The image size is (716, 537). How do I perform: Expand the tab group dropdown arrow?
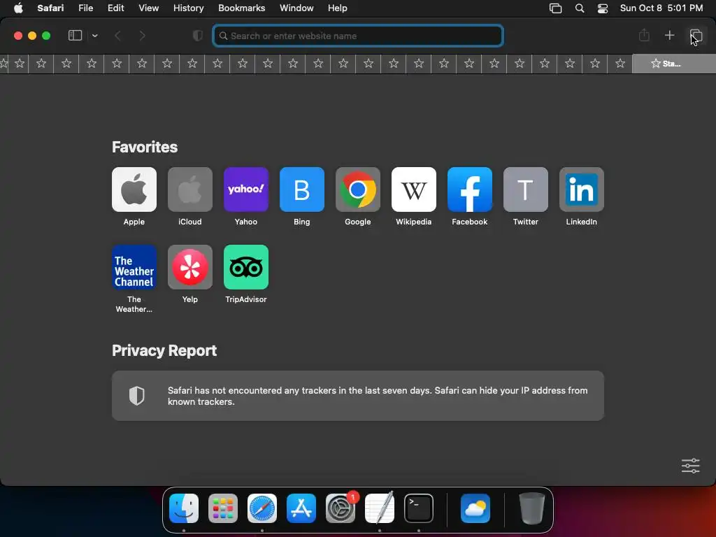(94, 36)
